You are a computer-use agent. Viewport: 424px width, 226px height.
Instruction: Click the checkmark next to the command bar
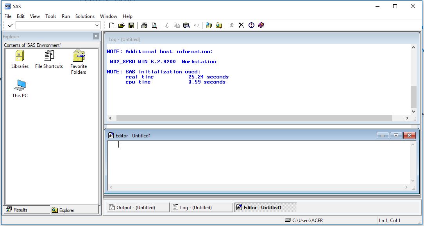pos(10,25)
